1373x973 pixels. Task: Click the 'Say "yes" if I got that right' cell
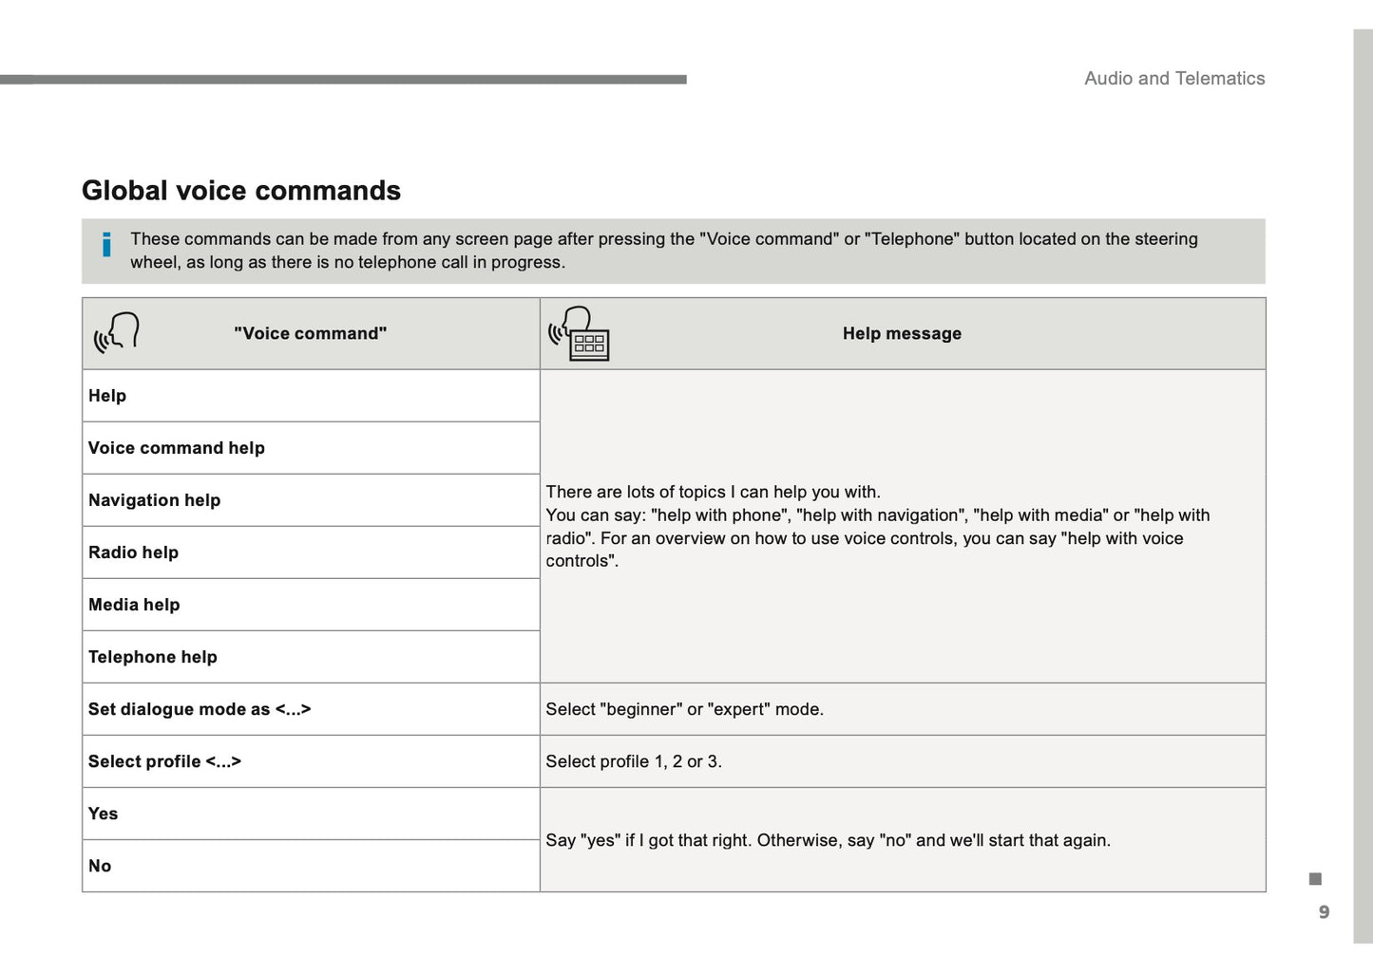pos(903,840)
